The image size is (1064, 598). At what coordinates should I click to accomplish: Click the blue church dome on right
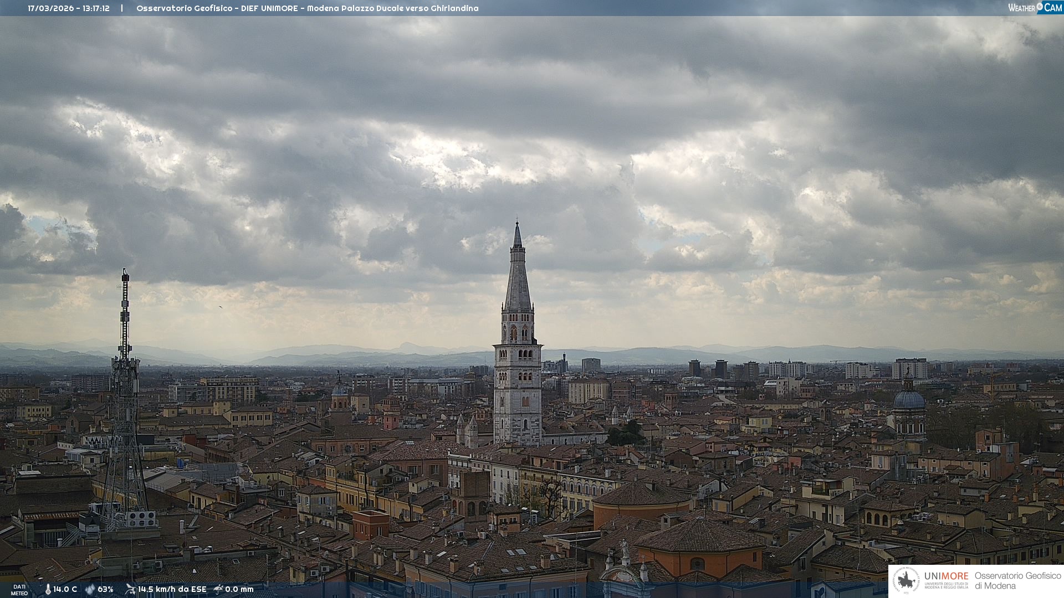point(909,400)
